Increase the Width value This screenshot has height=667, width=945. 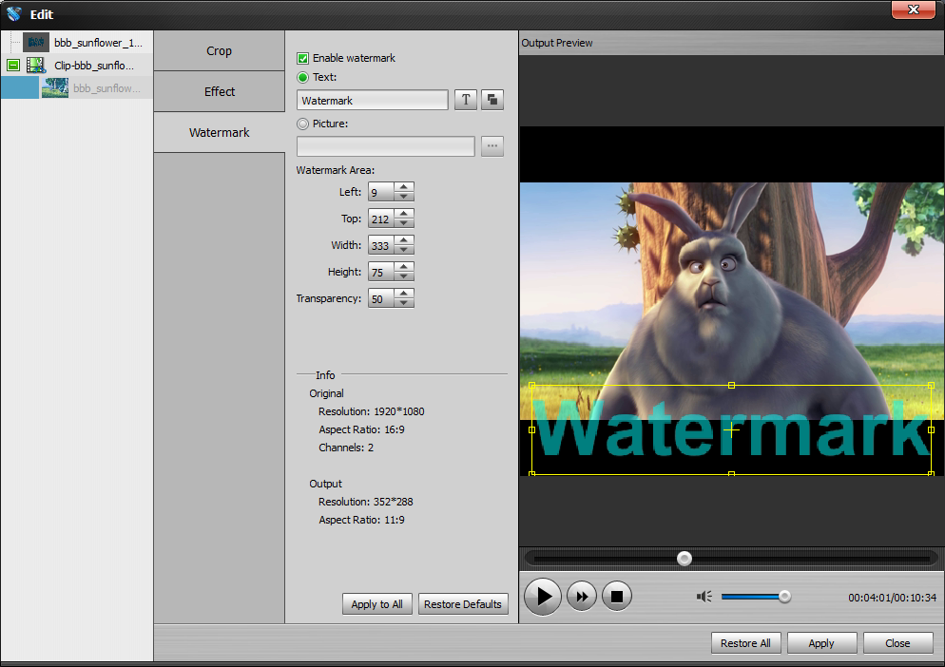[x=404, y=239]
